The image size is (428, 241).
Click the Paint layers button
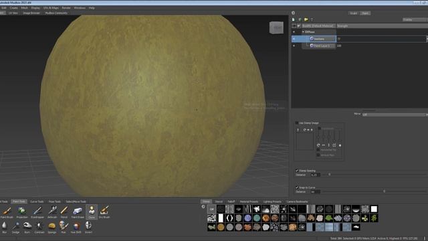coord(365,13)
